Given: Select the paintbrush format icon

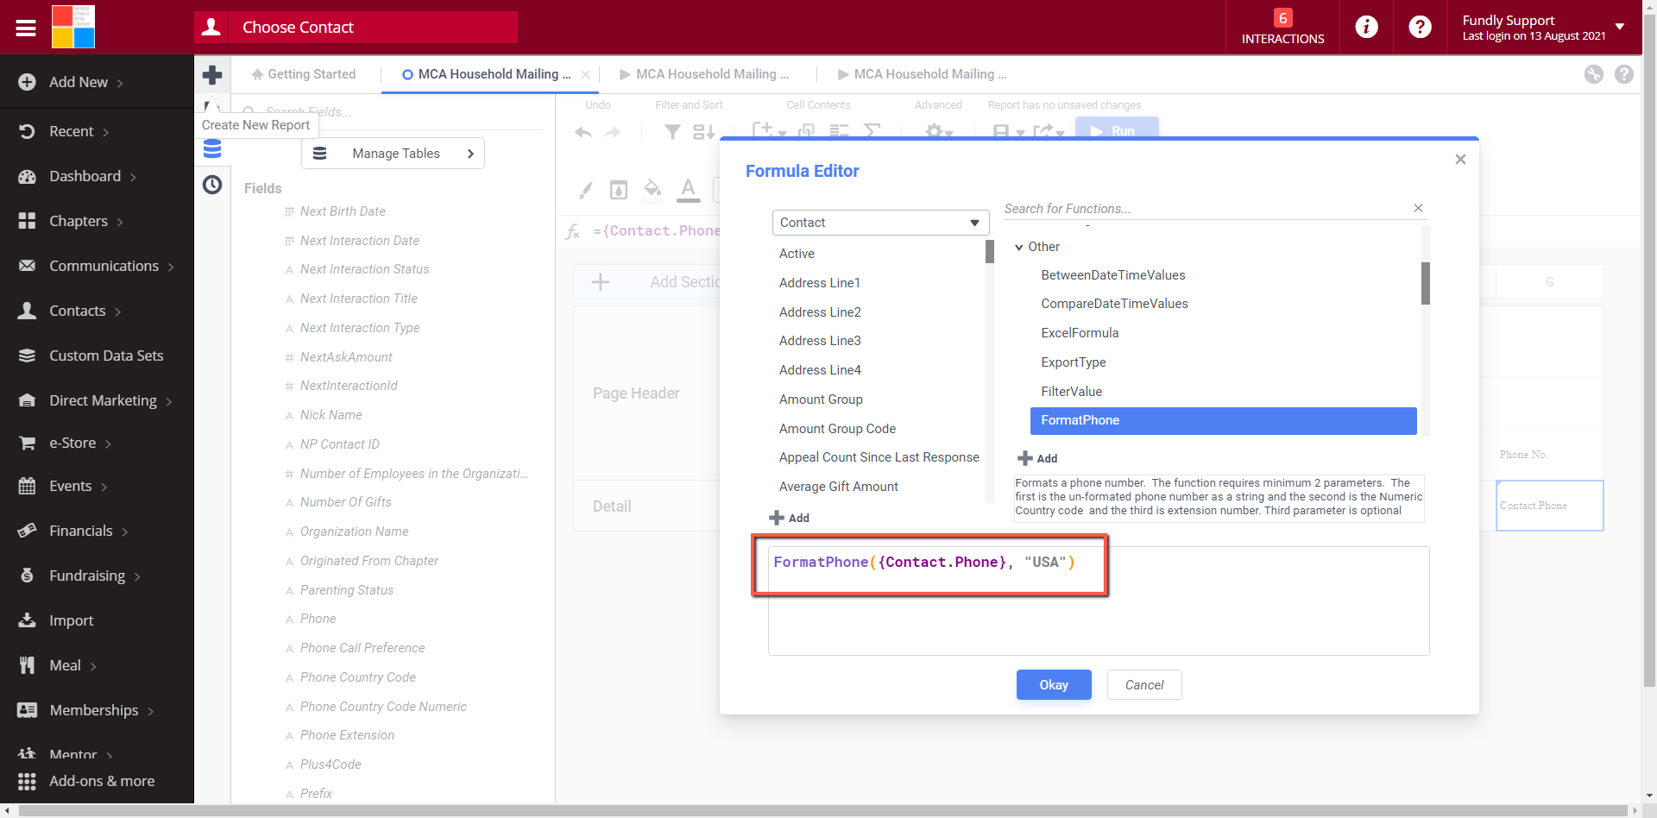Looking at the screenshot, I should 586,190.
